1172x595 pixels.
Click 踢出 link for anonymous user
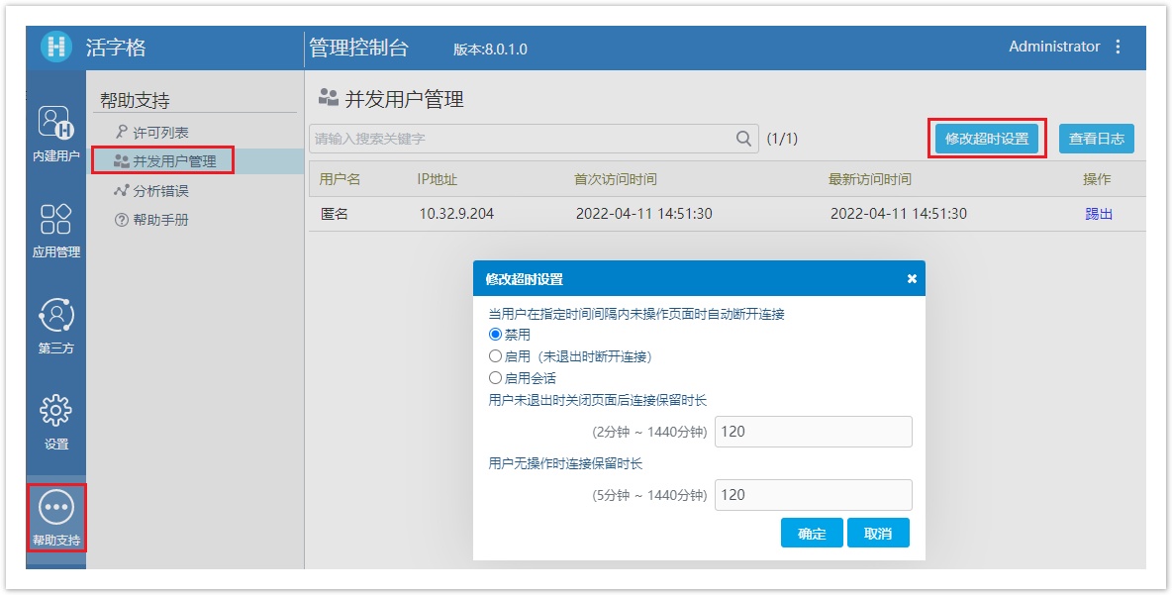pos(1099,214)
